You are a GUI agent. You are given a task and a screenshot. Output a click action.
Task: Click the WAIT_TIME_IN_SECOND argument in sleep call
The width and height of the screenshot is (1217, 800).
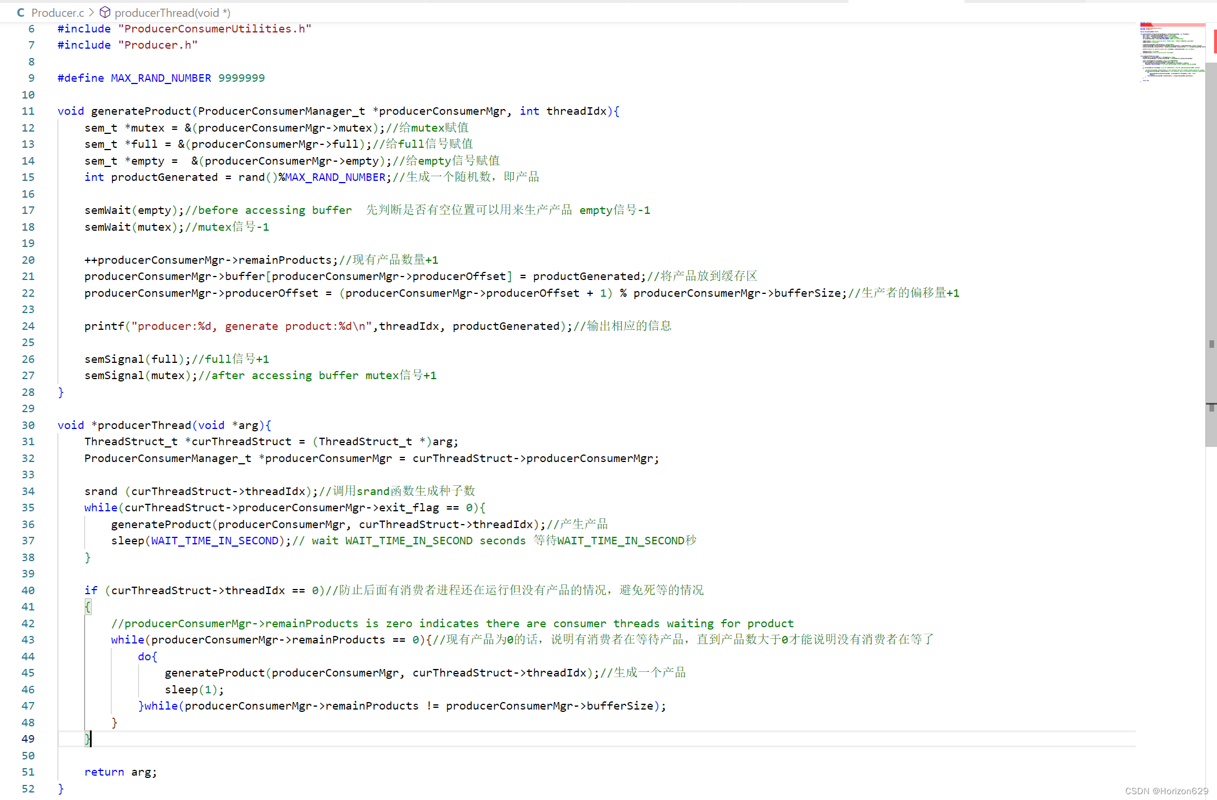pos(215,540)
